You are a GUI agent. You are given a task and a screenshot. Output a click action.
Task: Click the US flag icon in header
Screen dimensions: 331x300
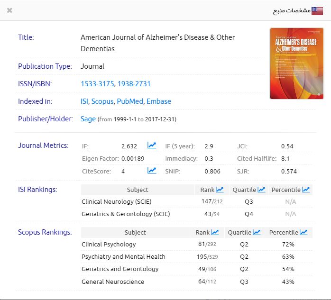pos(317,10)
